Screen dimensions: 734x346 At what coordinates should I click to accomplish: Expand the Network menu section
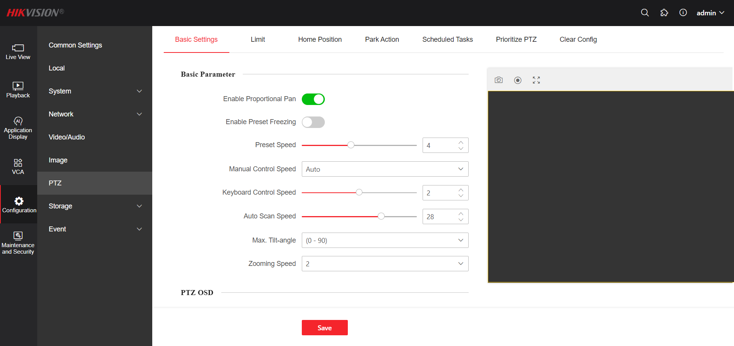pos(95,114)
